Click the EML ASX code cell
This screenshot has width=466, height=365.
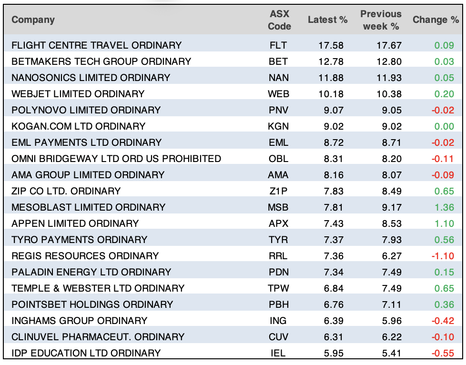279,142
